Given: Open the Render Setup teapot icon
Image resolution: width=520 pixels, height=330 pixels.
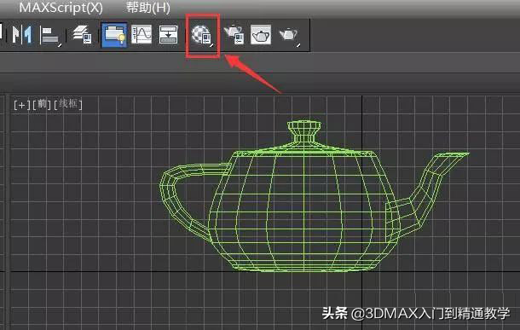Looking at the screenshot, I should click(234, 35).
